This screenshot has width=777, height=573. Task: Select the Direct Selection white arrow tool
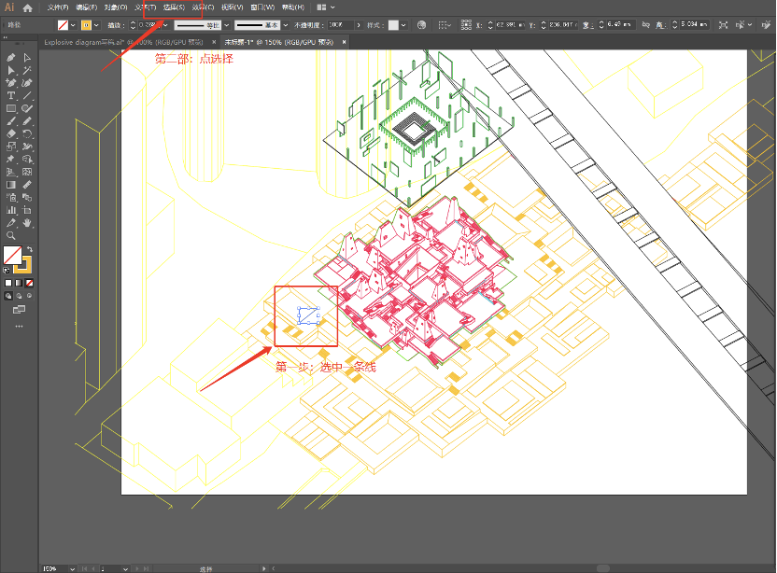tap(27, 58)
